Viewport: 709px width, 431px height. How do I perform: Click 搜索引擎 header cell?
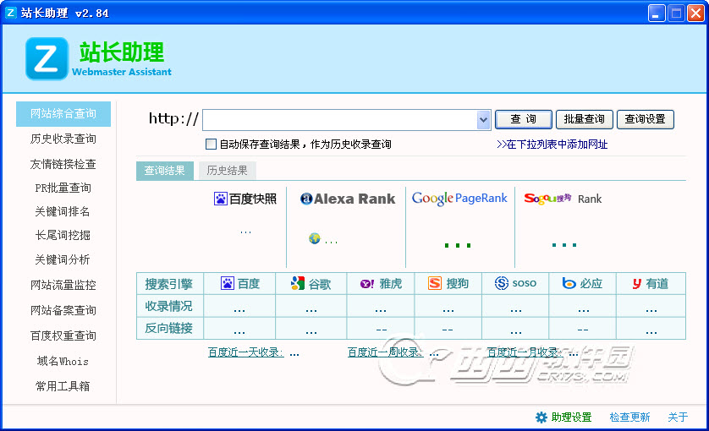click(x=170, y=284)
